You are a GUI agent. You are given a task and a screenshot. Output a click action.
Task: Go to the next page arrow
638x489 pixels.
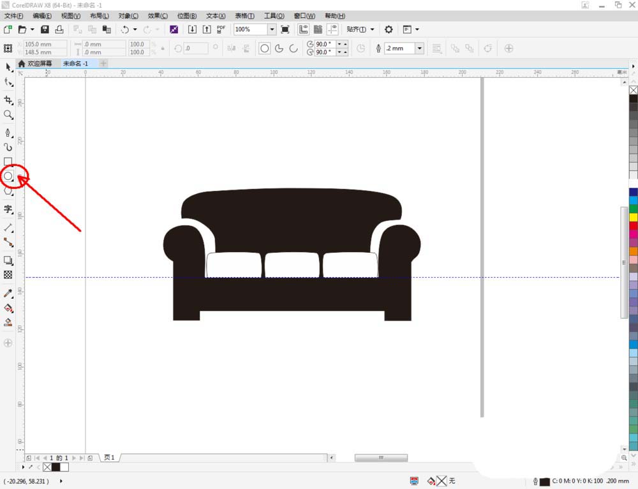pos(74,458)
